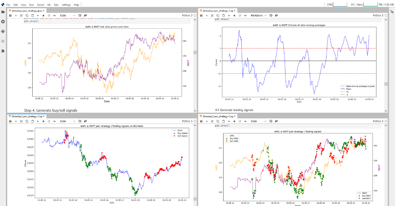Viewport: 395px width, 206px height.
Task: Click the vertical scrollbar of the top-left notebook
Action: [195, 53]
